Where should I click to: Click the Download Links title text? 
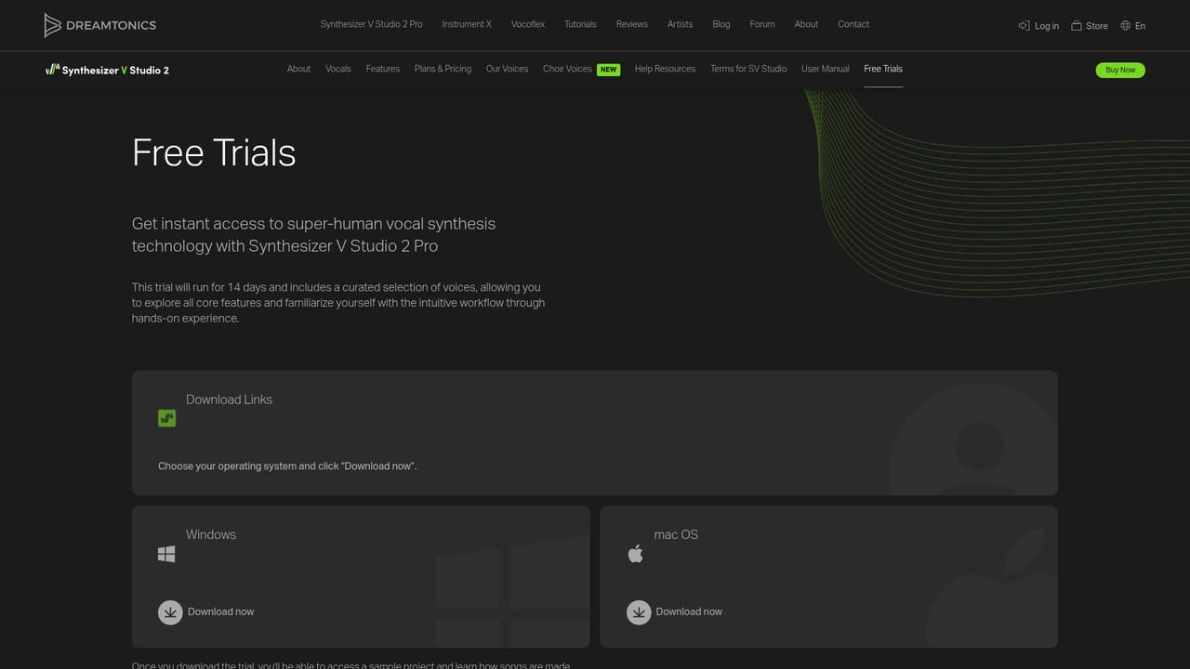(x=229, y=400)
